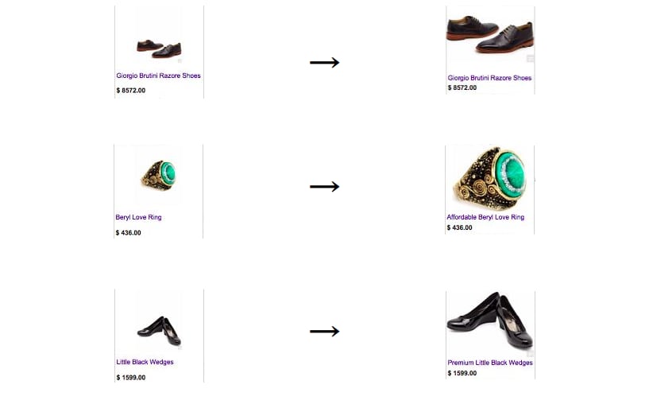Click the $ 8572.00 price on left card

pyautogui.click(x=131, y=91)
